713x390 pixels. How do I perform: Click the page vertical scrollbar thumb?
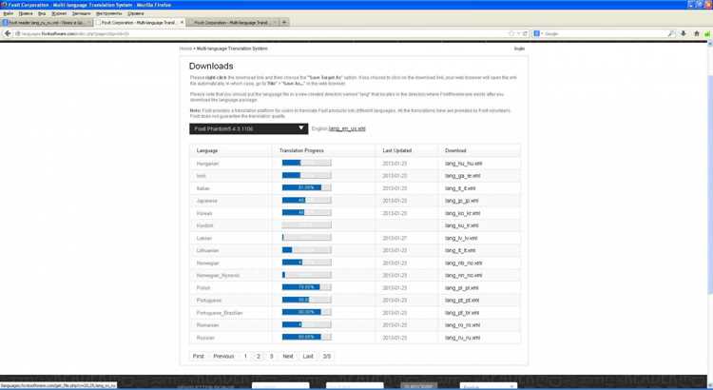710,185
